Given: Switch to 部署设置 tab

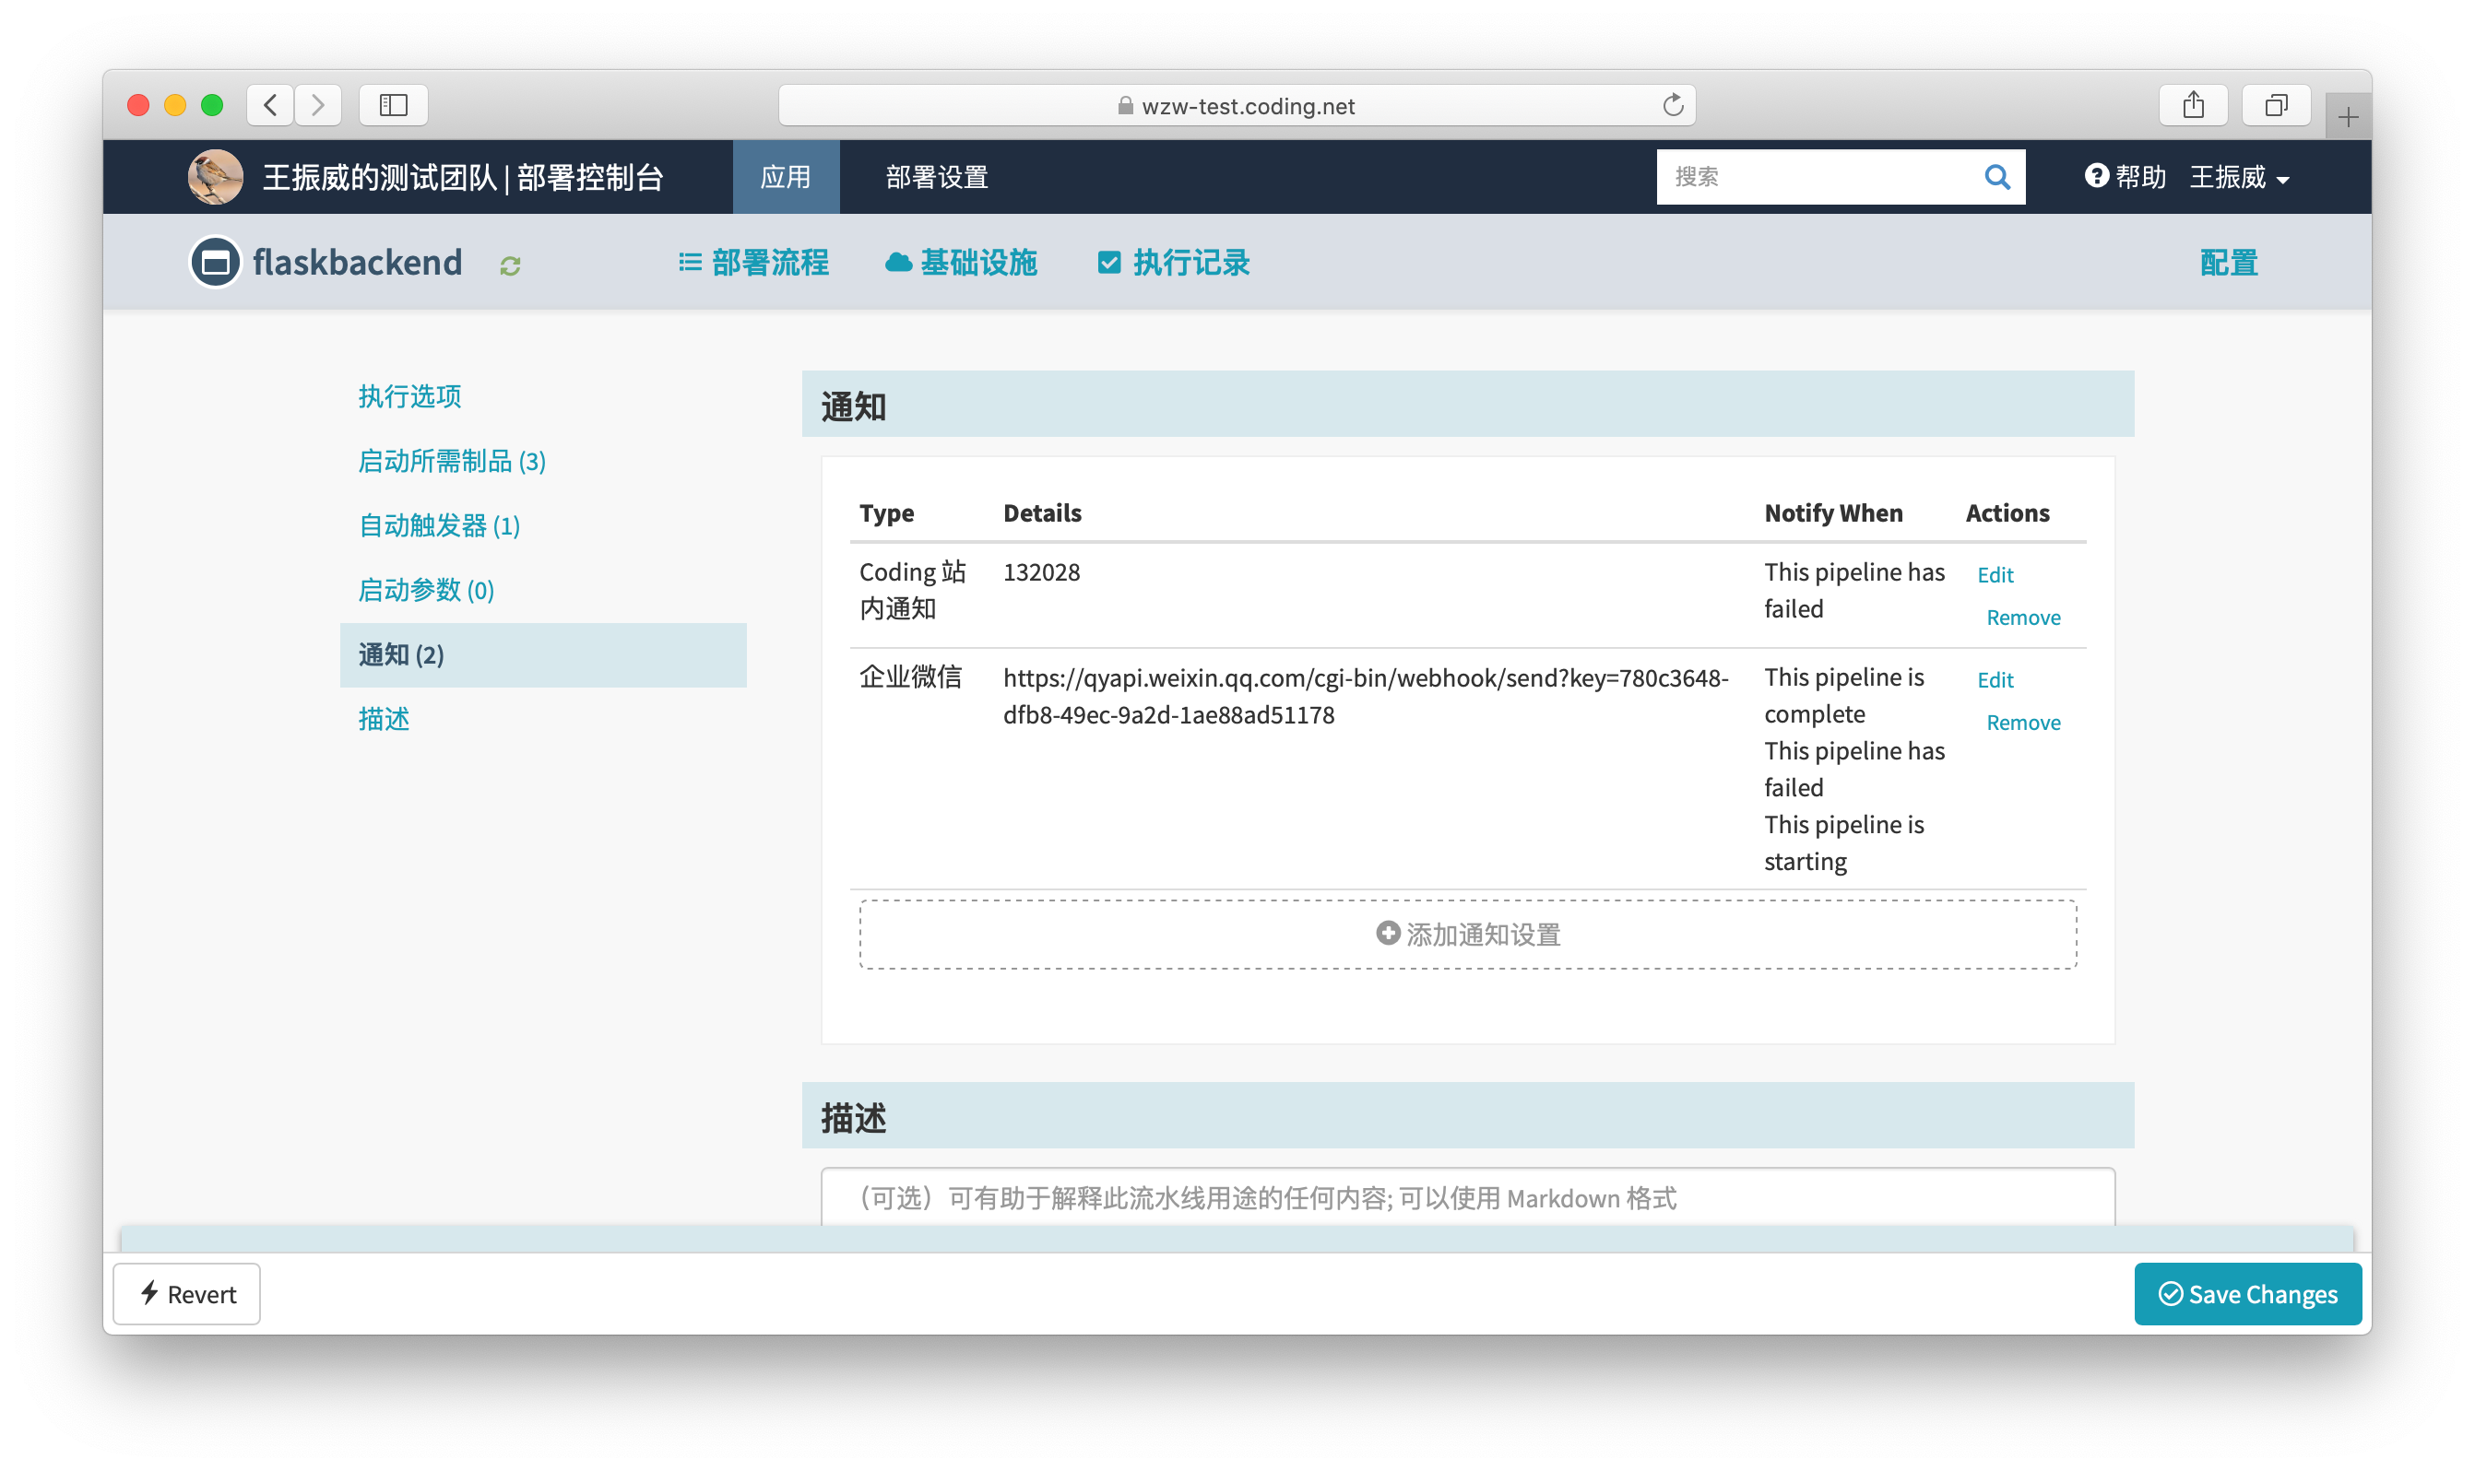Looking at the screenshot, I should tap(936, 178).
